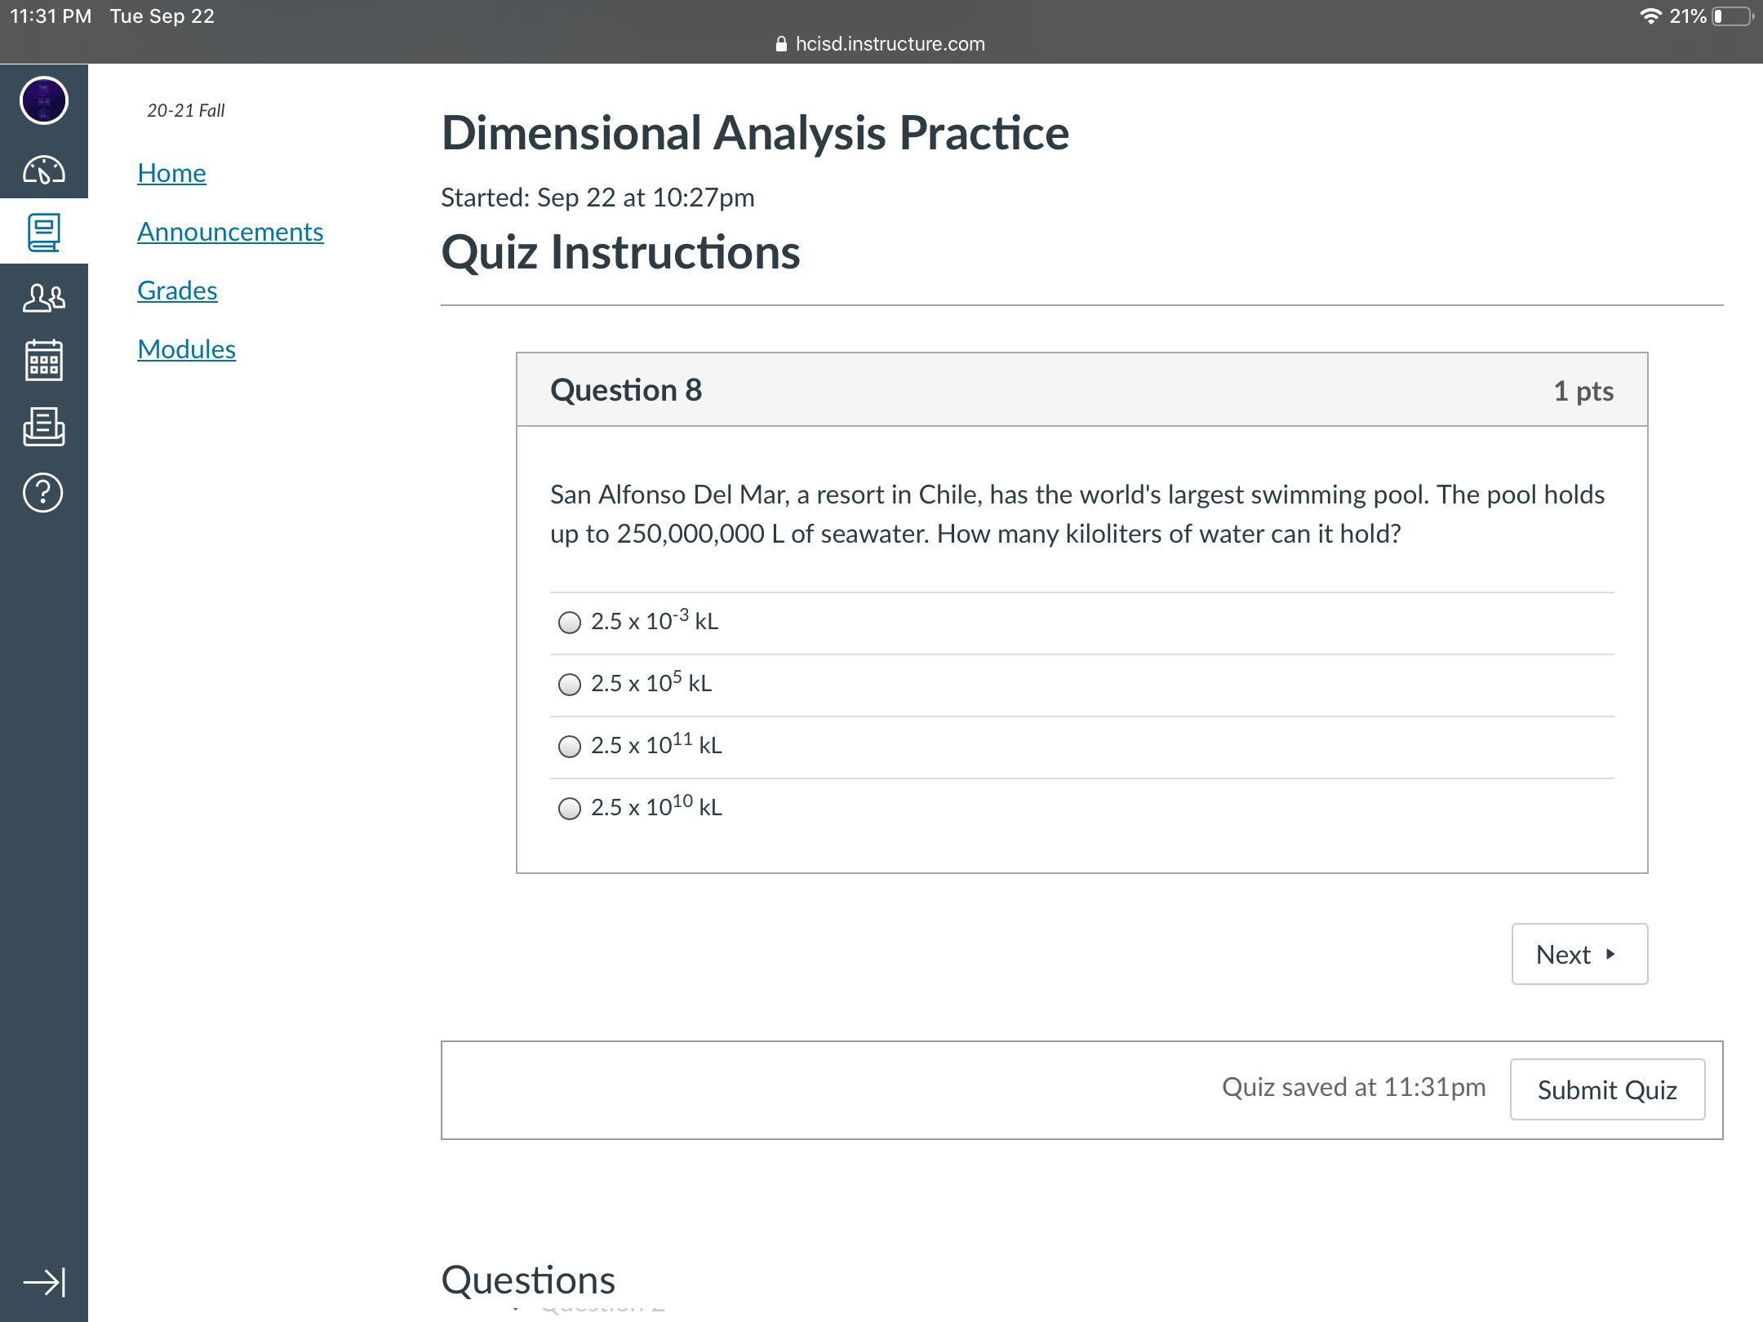View the Grades page

[x=177, y=291]
